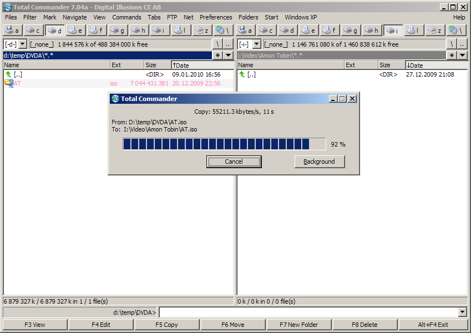
Task: Click the AT.iso file icon
Action: tap(9, 83)
